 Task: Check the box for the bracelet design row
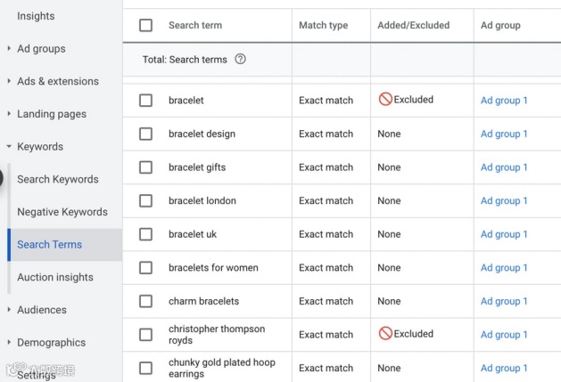[145, 134]
